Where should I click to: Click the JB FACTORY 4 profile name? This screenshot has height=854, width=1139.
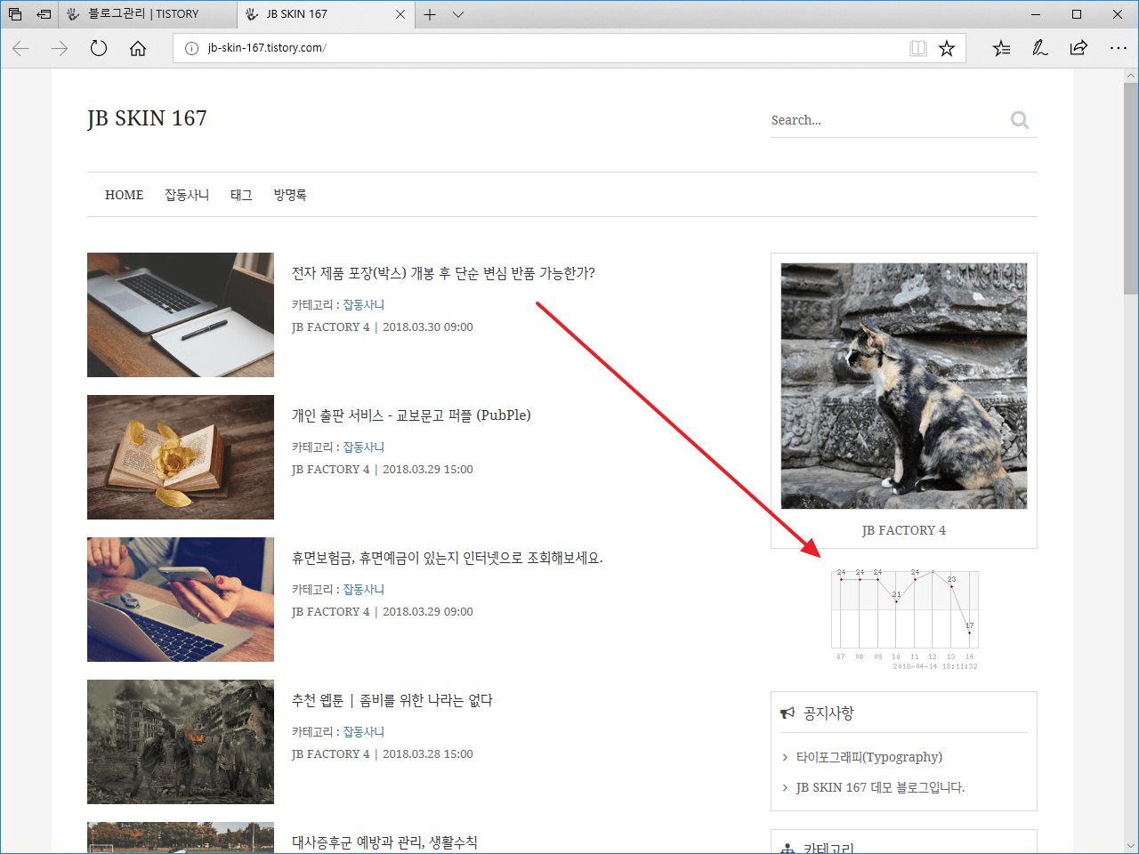pyautogui.click(x=904, y=530)
